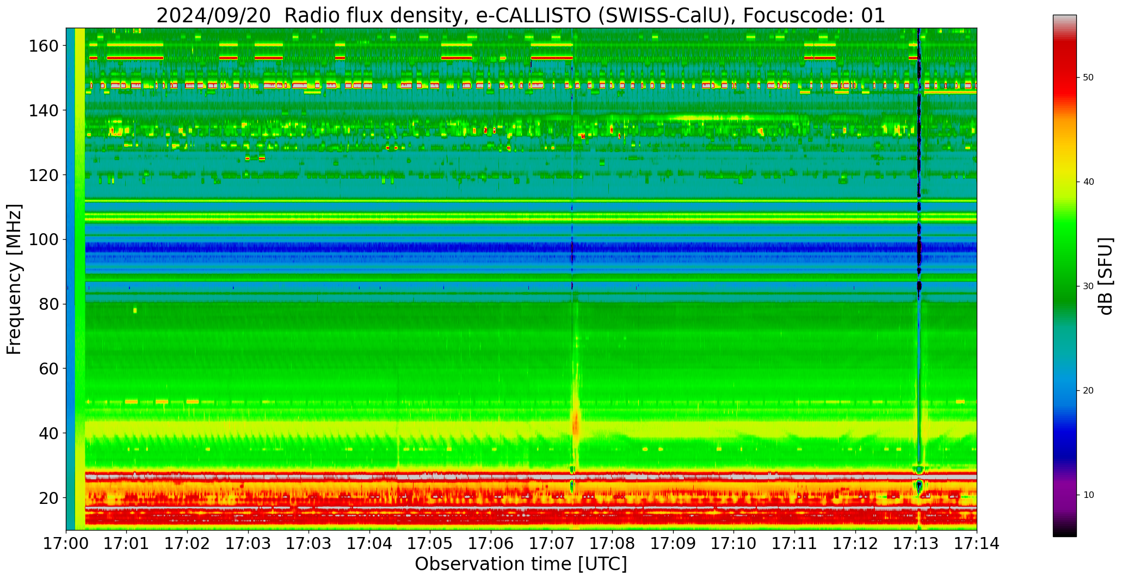Click the 'Observation time [UTC]' axis label
The image size is (1122, 580).
[521, 564]
